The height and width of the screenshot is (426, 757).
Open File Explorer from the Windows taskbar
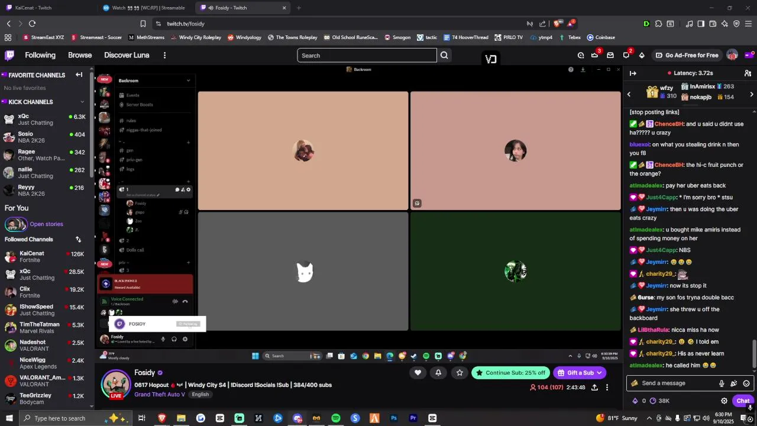tap(181, 418)
